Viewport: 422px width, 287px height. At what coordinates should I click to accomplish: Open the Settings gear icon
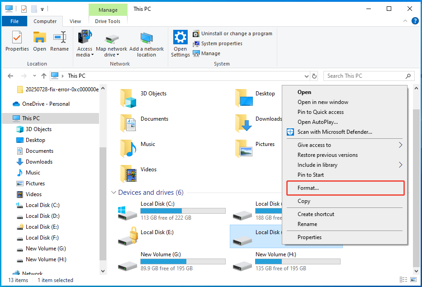(x=180, y=37)
